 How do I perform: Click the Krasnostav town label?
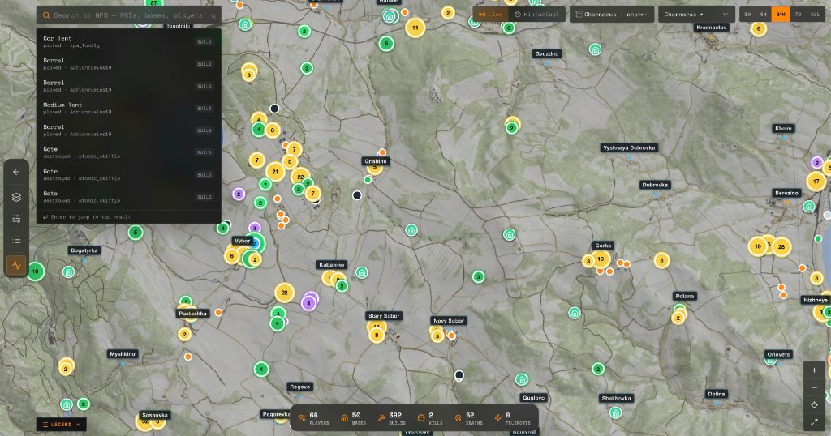pyautogui.click(x=711, y=27)
